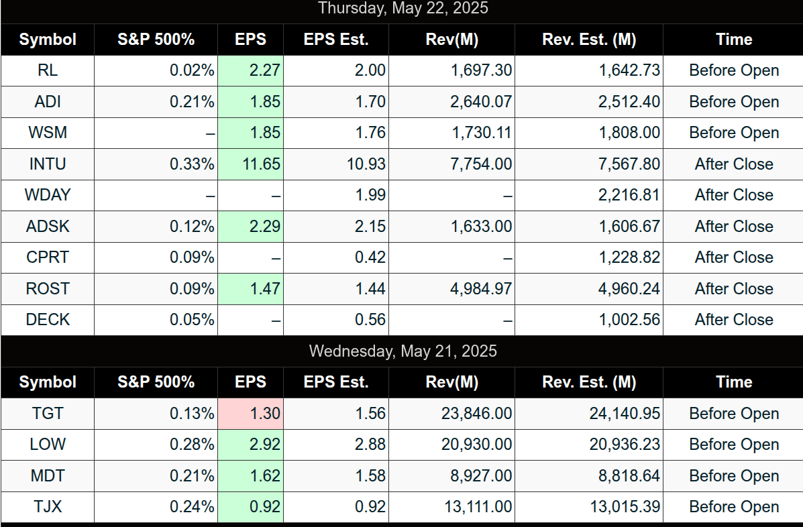Click the Thursday, May 22, 2025 heading
The width and height of the screenshot is (803, 527).
pyautogui.click(x=403, y=8)
